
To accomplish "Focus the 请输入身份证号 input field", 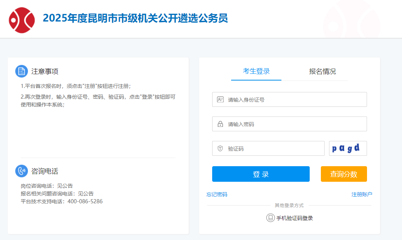I will [294, 99].
